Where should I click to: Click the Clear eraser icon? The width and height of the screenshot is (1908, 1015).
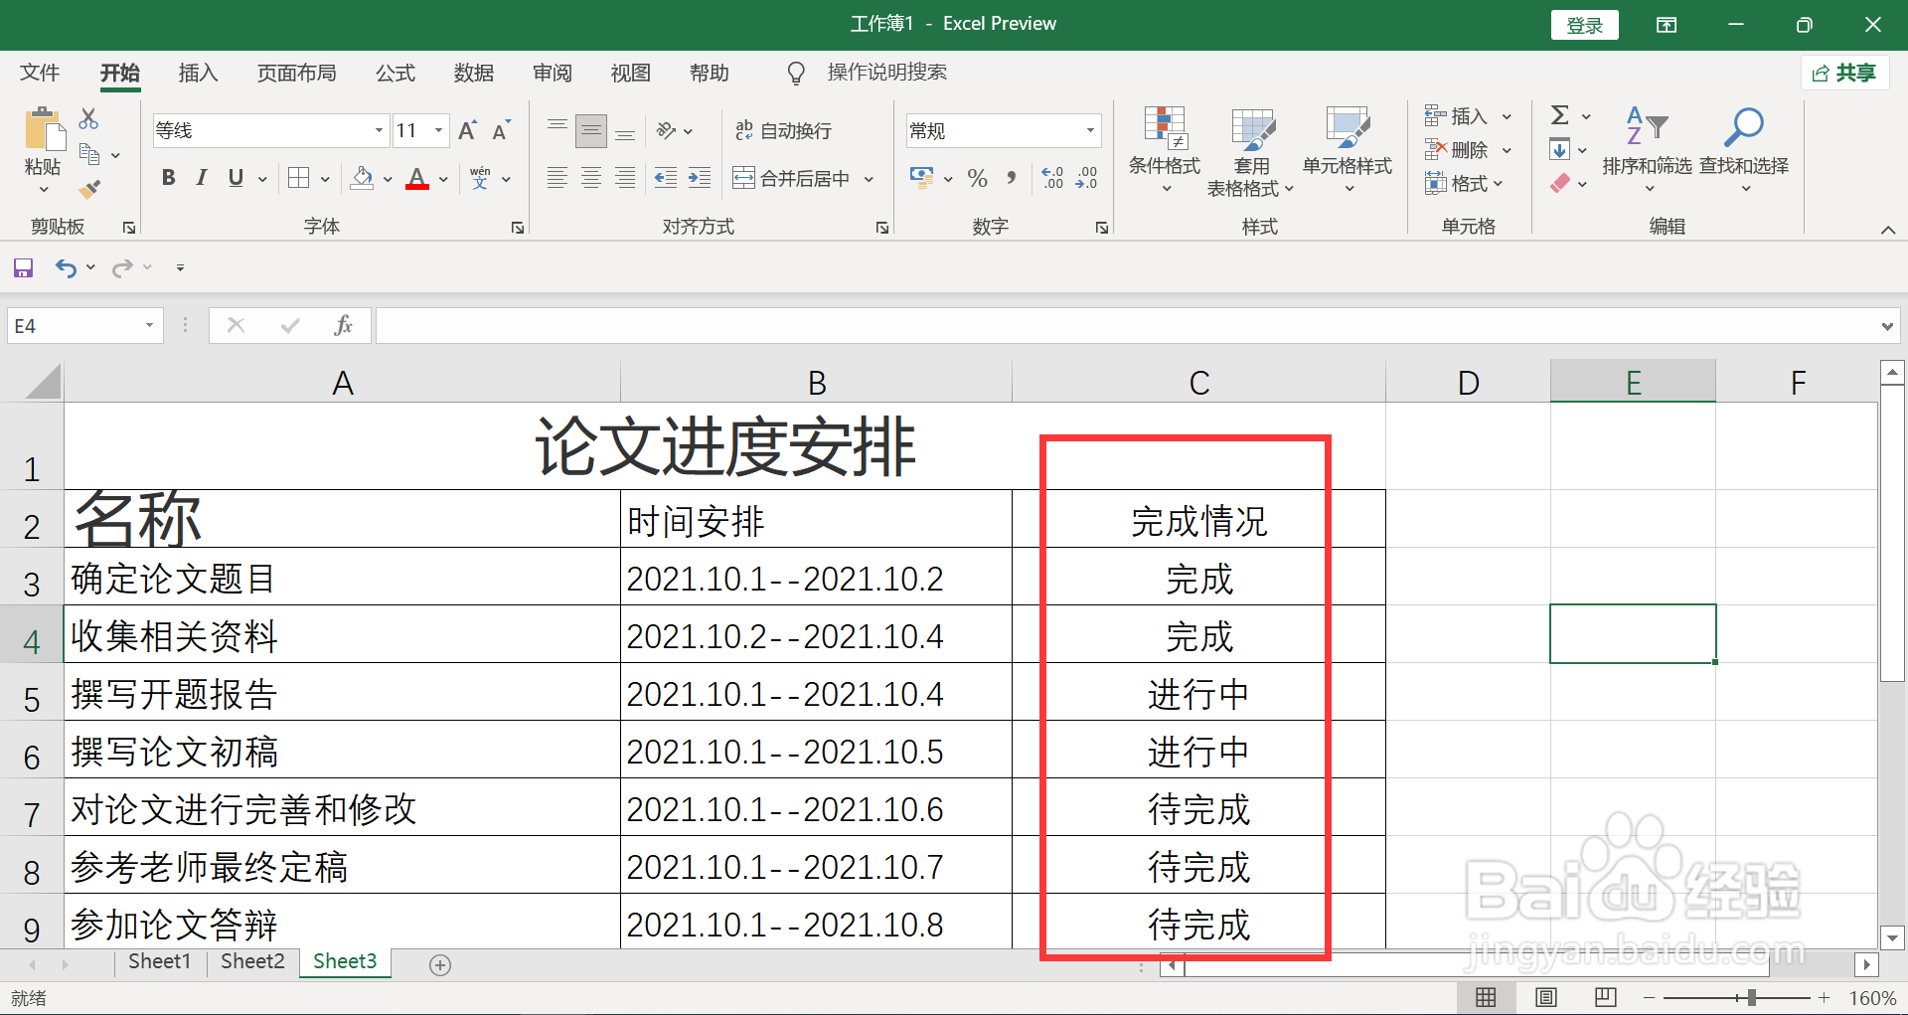1559,183
